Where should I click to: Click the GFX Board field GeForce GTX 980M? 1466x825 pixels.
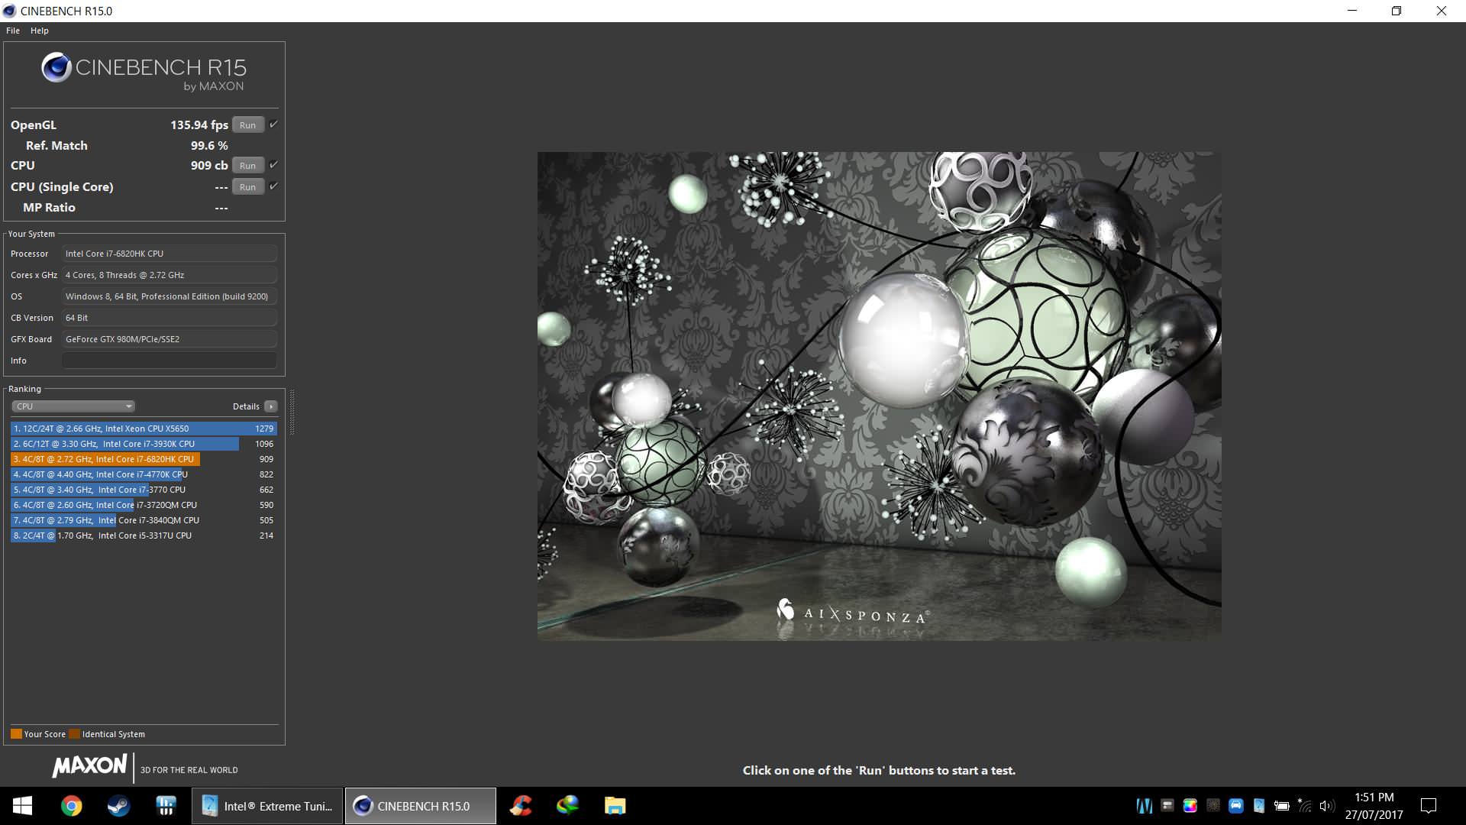coord(170,339)
